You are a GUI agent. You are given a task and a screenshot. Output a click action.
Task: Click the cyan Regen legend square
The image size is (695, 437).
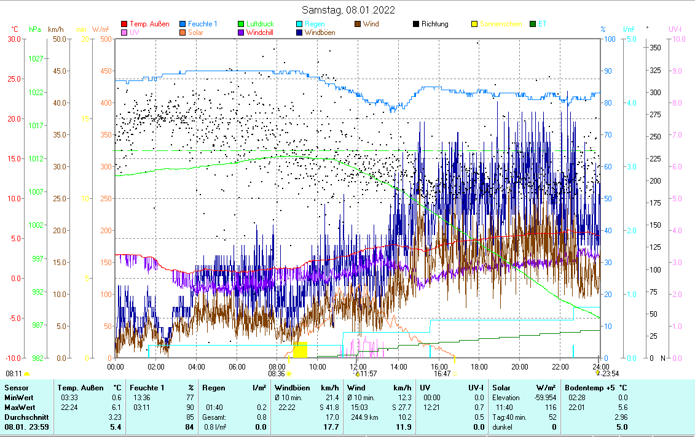[x=299, y=24]
